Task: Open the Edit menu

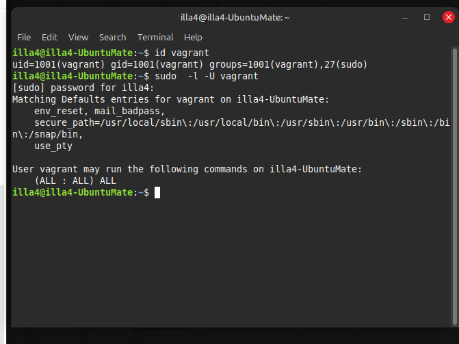Action: 49,37
